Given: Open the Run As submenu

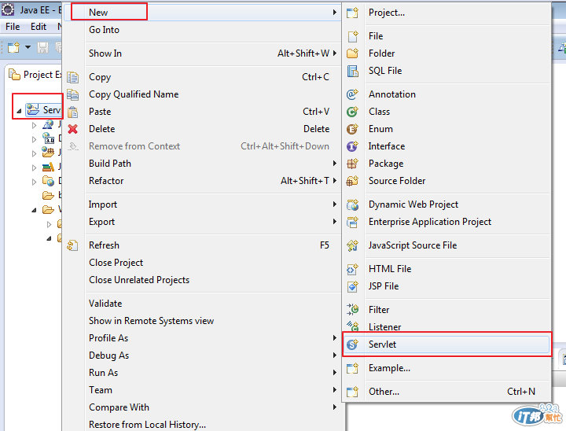Looking at the screenshot, I should tap(202, 373).
